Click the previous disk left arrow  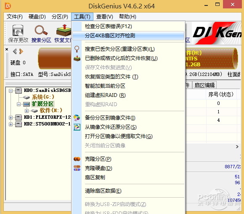tap(15, 51)
